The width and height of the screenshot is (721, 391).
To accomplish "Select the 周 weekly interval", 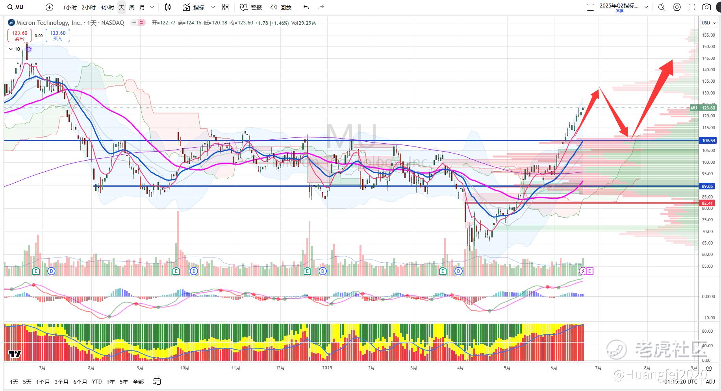I will 132,7.
